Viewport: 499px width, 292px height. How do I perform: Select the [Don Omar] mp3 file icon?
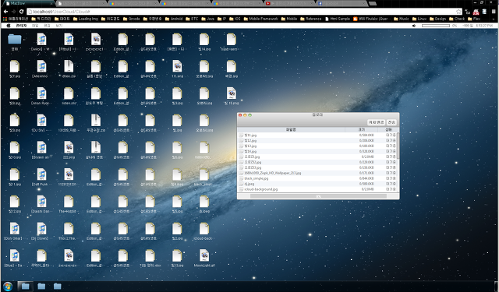coord(14,228)
